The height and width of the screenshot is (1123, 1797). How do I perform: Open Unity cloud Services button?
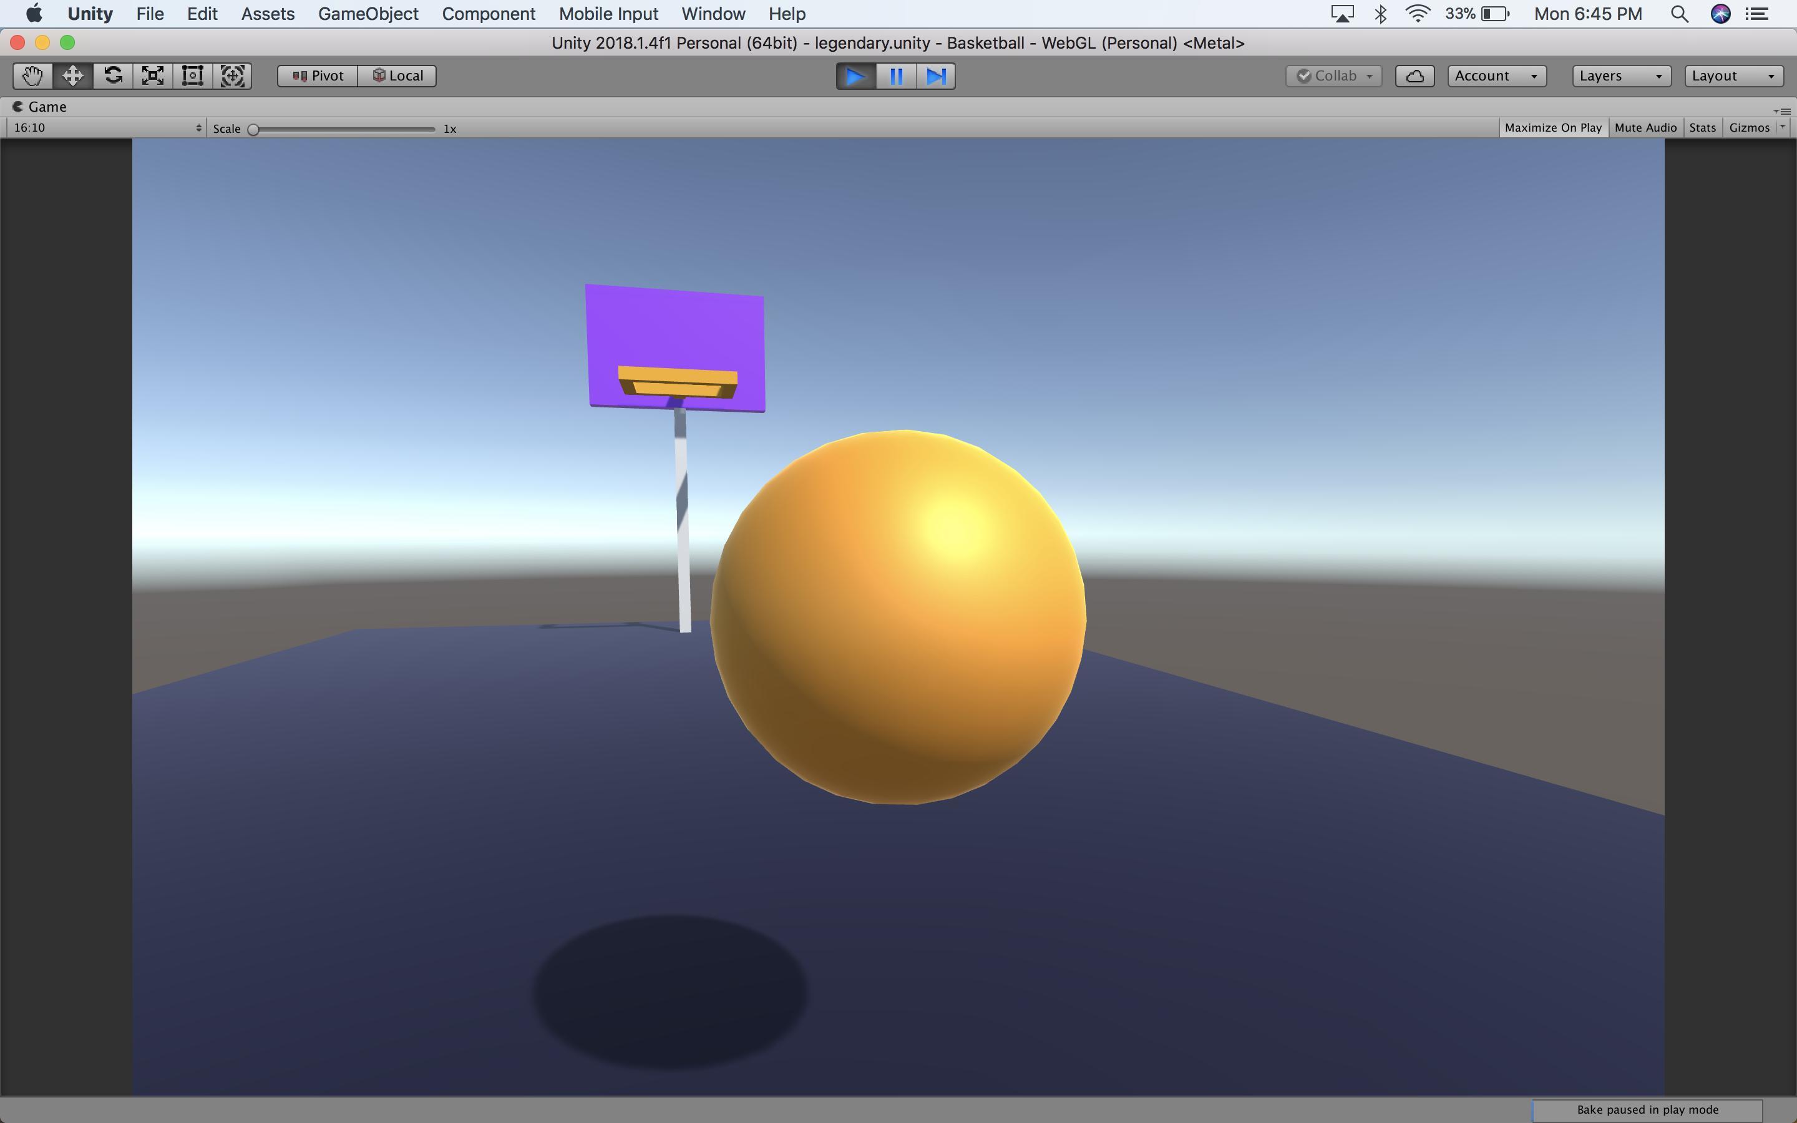click(1415, 75)
